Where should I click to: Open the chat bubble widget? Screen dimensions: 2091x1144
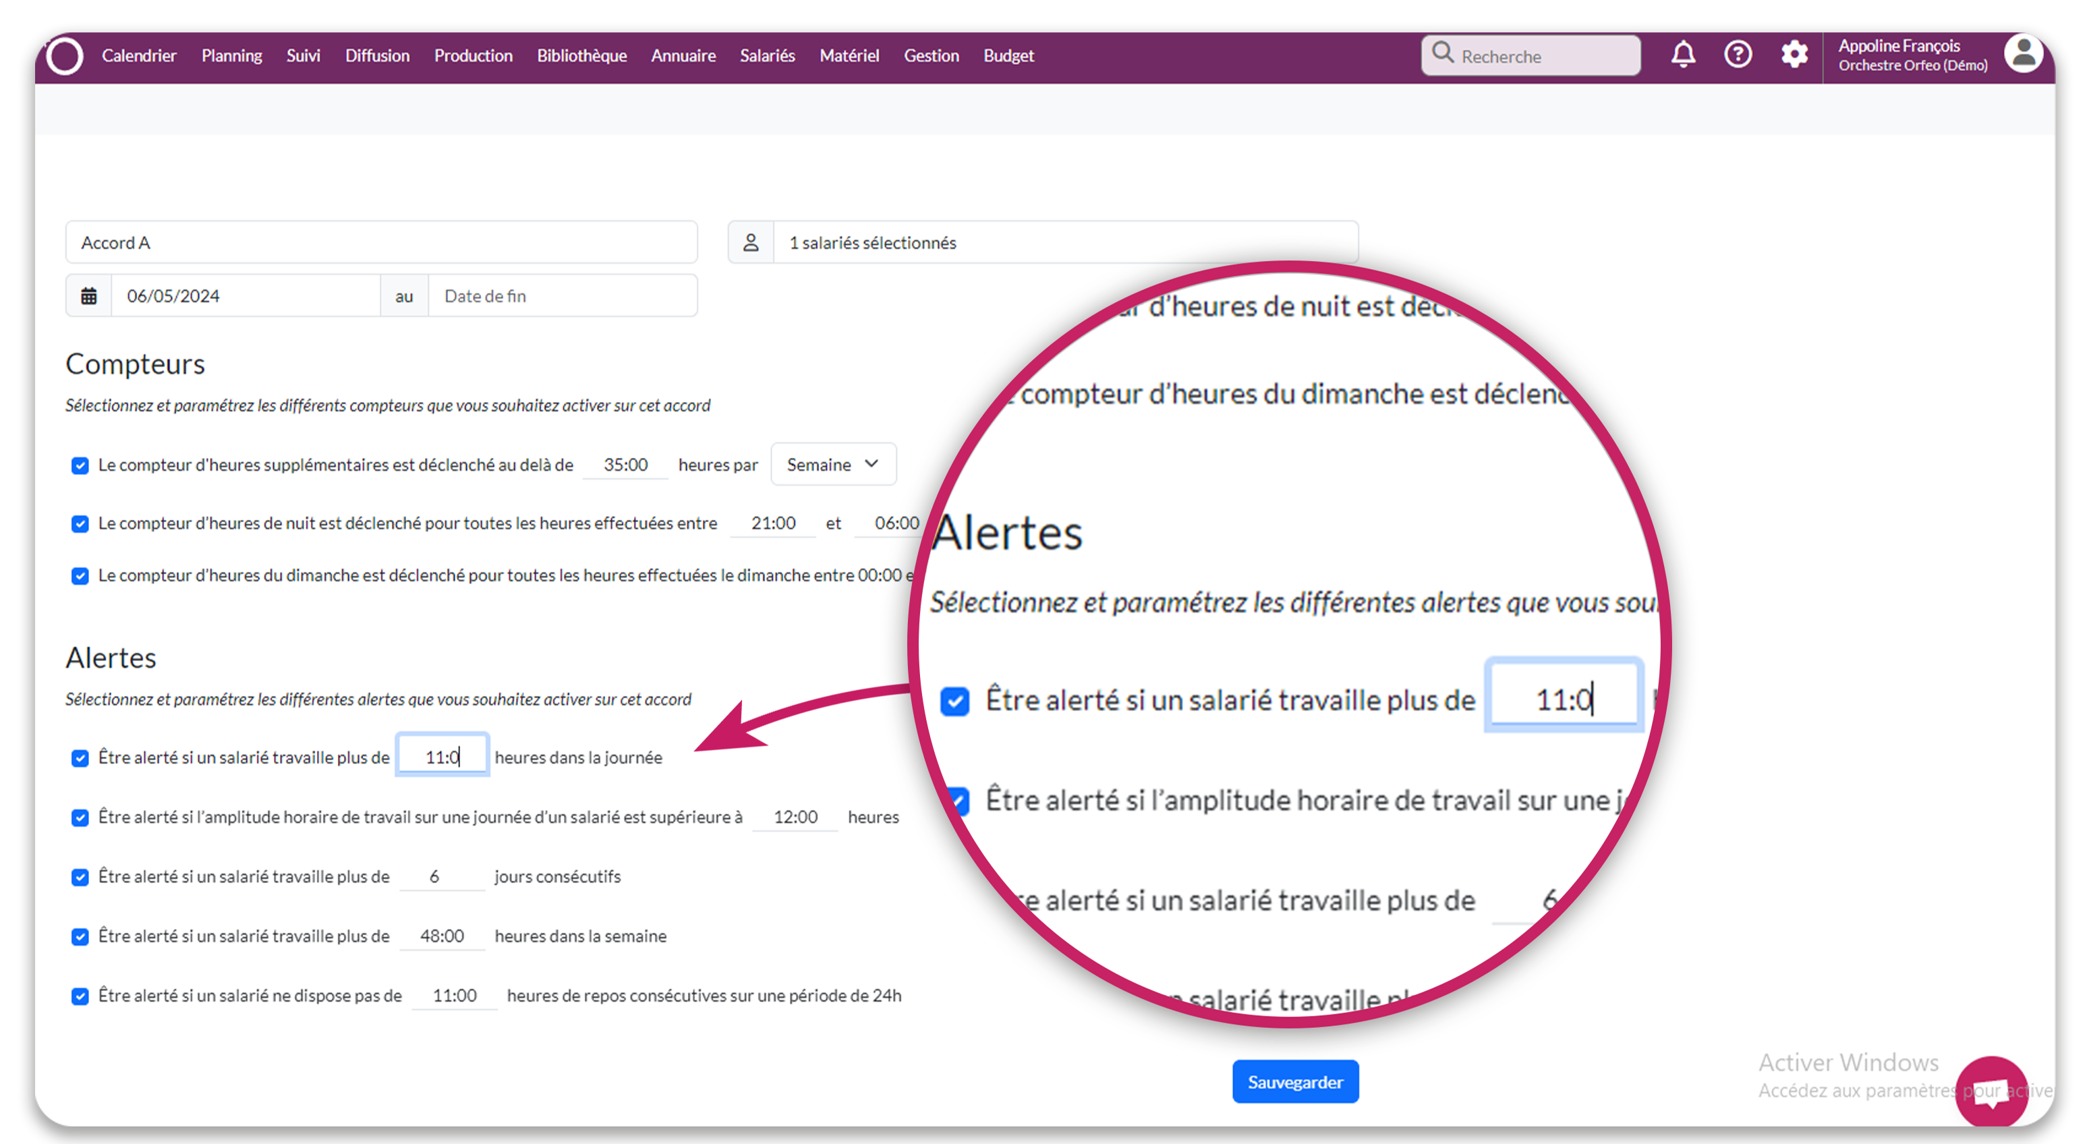(1991, 1091)
